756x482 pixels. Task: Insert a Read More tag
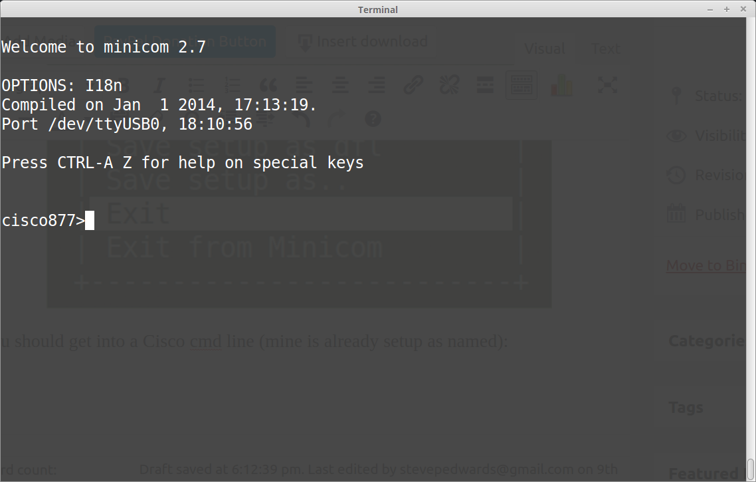[485, 85]
